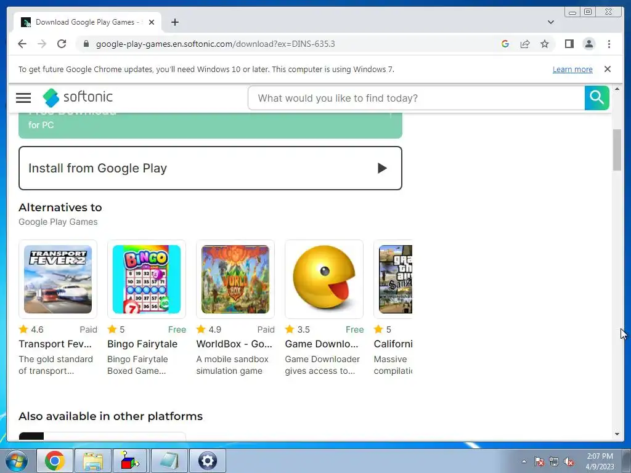Bookmark this page with the star icon
Viewport: 631px width, 473px height.
pyautogui.click(x=545, y=44)
